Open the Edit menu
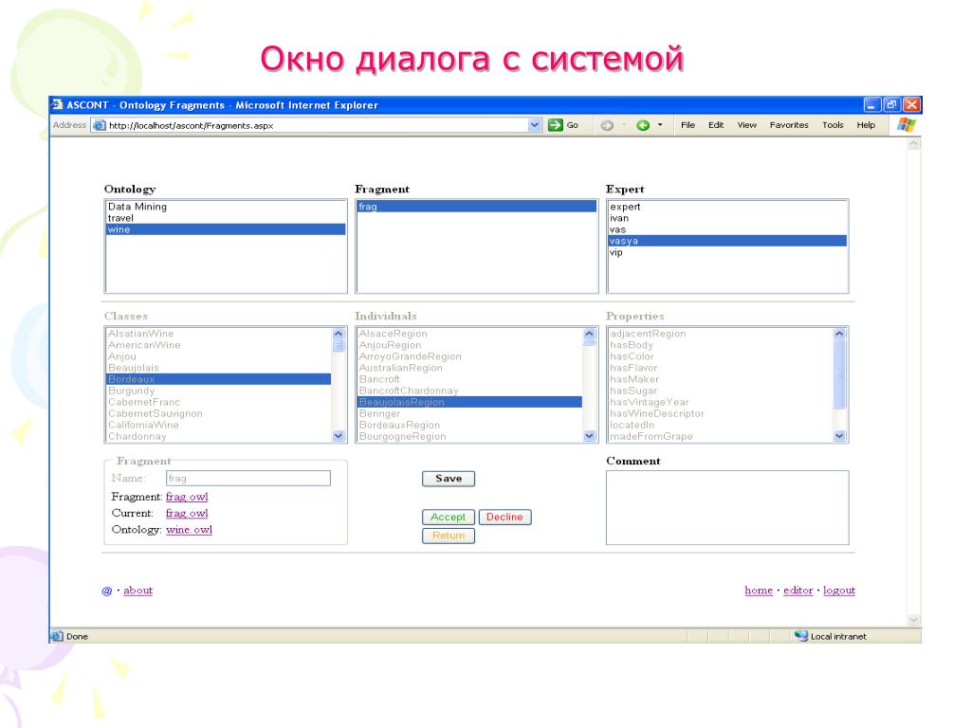Viewport: 971px width, 728px height. (716, 125)
